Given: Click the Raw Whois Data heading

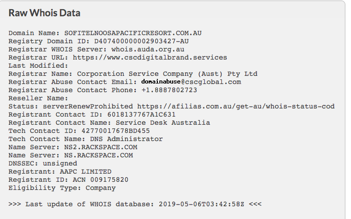Looking at the screenshot, I should point(44,13).
